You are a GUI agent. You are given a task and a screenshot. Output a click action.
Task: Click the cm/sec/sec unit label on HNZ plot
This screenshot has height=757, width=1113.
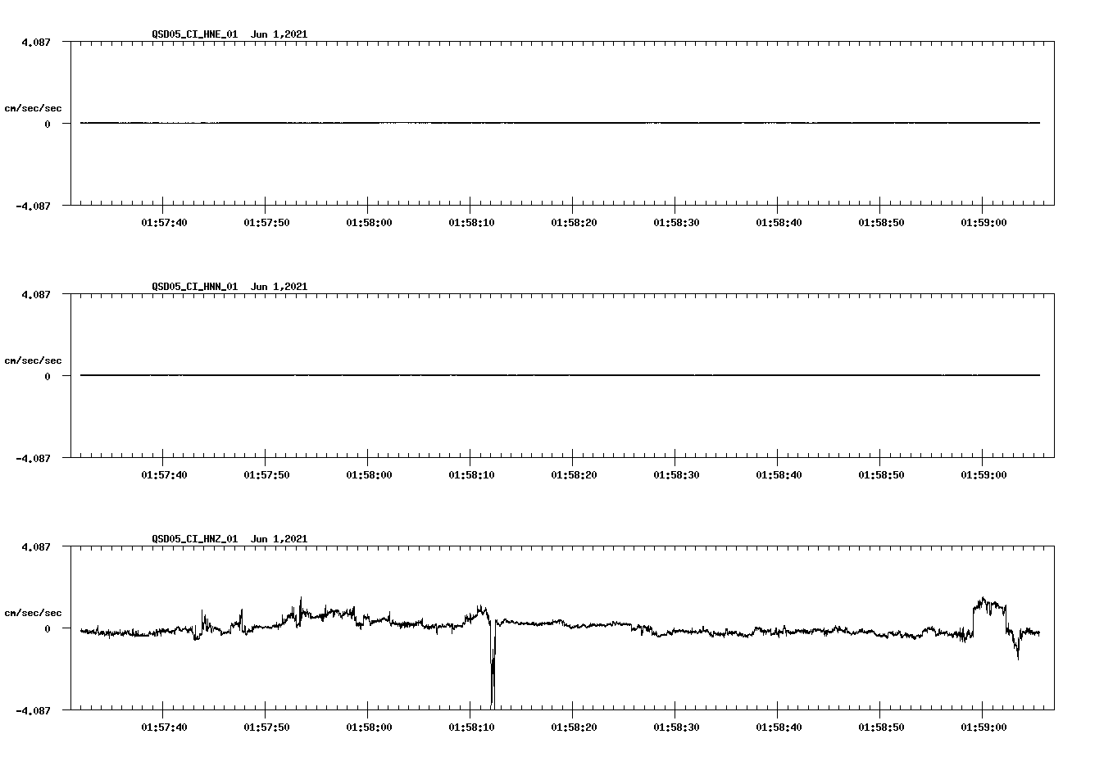tap(33, 613)
